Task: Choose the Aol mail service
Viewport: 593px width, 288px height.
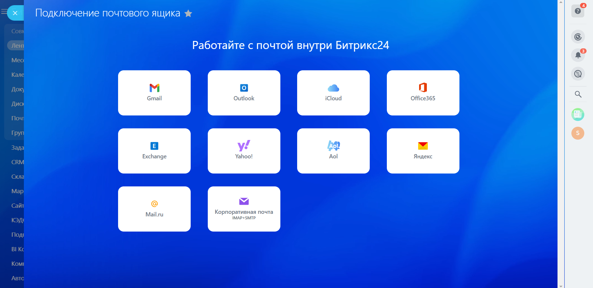Action: (x=333, y=151)
